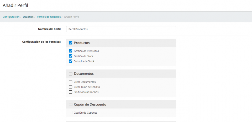The width and height of the screenshot is (252, 122).
Task: Select the Cupón de Descuento group checkbox
Action: click(x=70, y=104)
